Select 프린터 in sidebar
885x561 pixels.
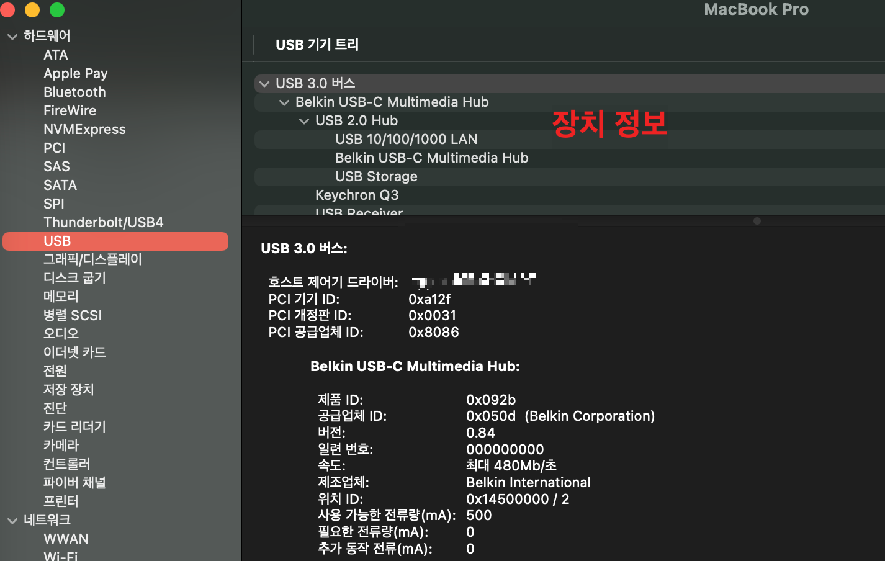[x=61, y=501]
